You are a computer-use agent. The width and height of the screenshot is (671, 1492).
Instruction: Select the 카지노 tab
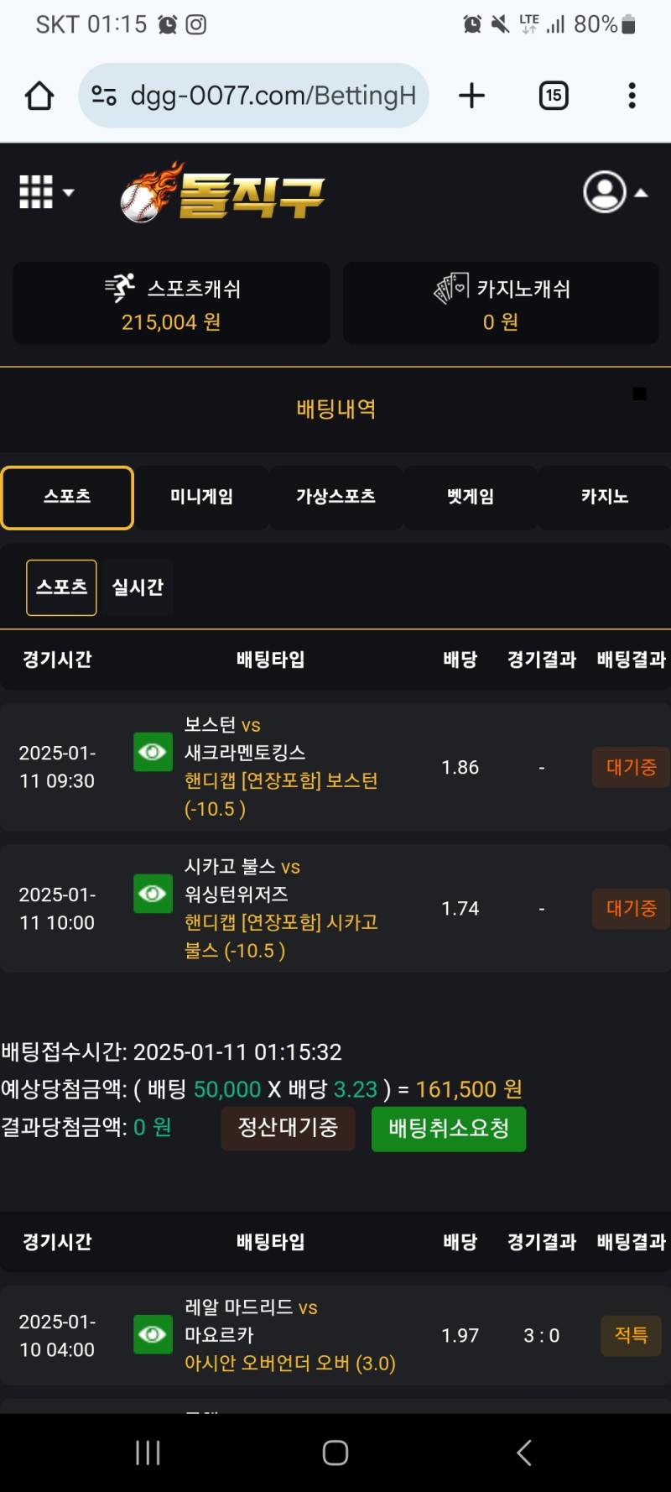604,497
